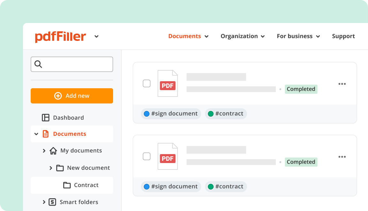Click the Documents sidebar file icon
This screenshot has width=368, height=211.
[x=45, y=134]
